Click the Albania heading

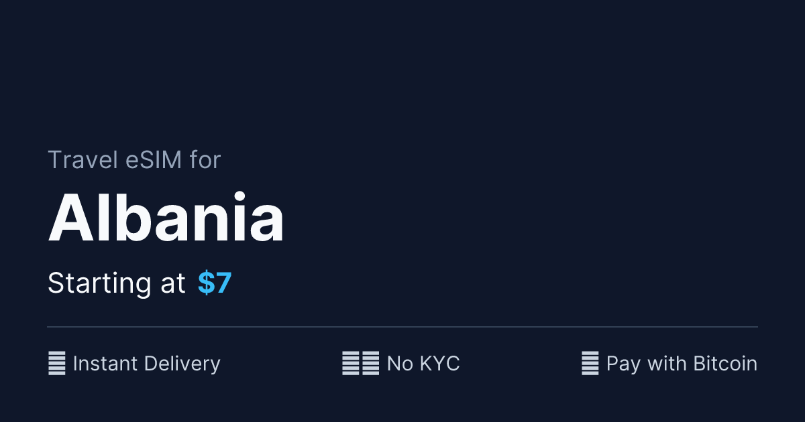pos(166,220)
